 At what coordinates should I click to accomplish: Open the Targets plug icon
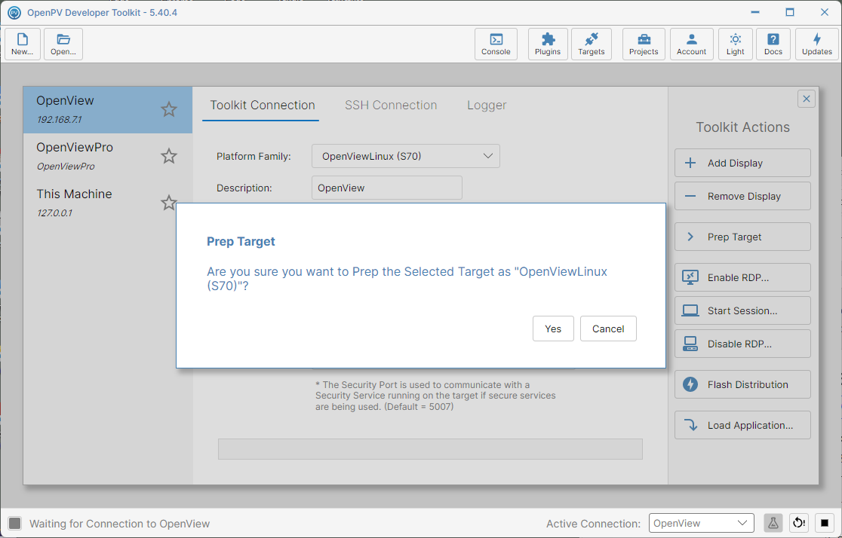(592, 44)
